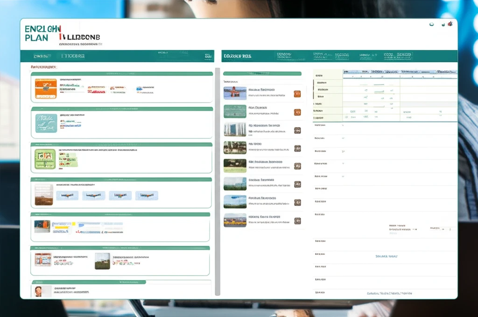Click the brown square icon in the misty forest row
Viewport: 478px width, 317px height.
click(x=297, y=184)
